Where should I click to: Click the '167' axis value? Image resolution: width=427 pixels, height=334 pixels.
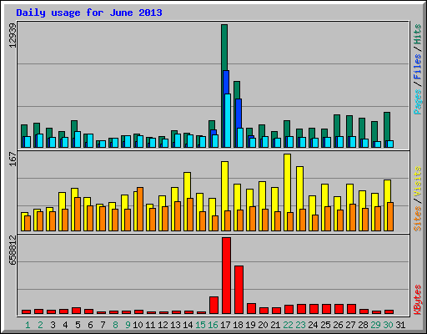pos(13,159)
